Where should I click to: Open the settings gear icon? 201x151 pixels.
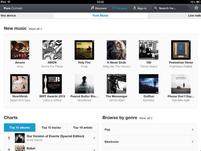[196, 8]
